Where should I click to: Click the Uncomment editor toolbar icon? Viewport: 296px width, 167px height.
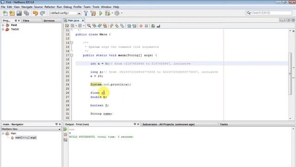click(158, 26)
